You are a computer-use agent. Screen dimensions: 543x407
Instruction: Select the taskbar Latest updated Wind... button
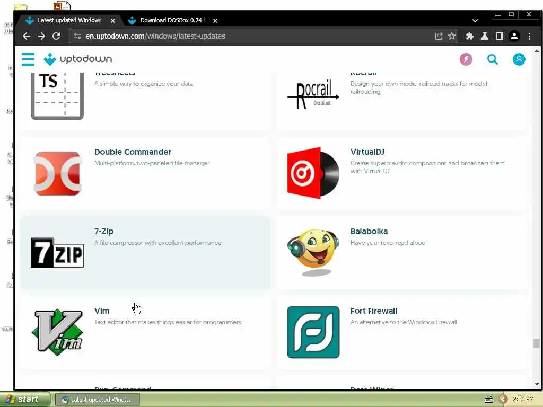click(98, 400)
